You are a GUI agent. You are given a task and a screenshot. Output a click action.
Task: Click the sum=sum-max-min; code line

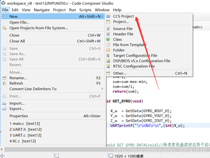click(130, 82)
